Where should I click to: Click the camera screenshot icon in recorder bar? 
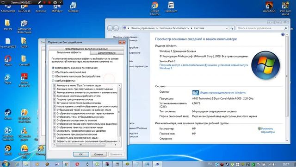55,2
